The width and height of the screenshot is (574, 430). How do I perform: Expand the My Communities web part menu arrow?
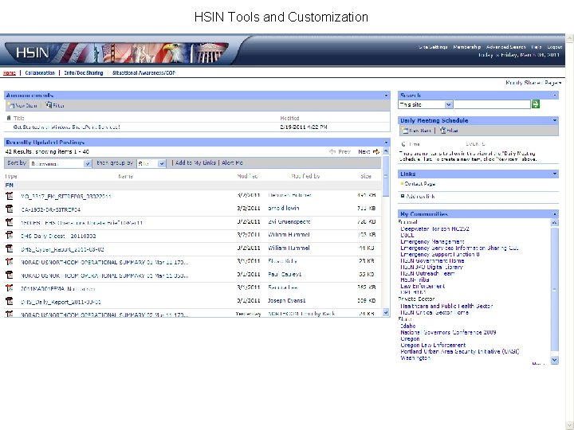[555, 214]
